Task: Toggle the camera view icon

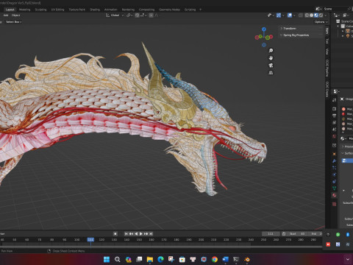Action: click(x=271, y=66)
